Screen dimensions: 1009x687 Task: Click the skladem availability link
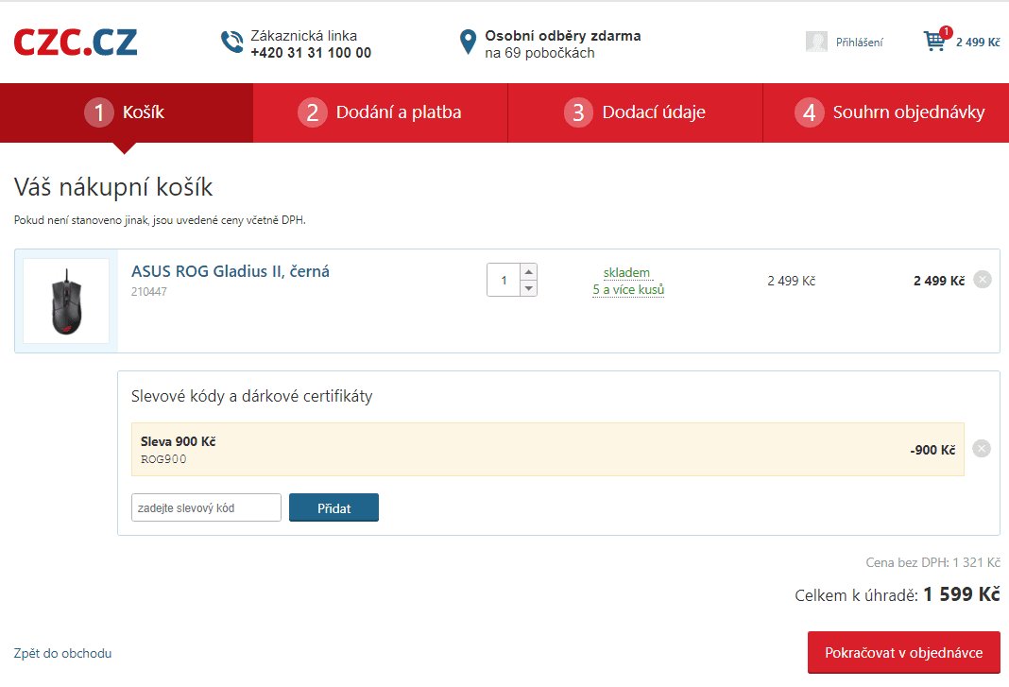626,273
